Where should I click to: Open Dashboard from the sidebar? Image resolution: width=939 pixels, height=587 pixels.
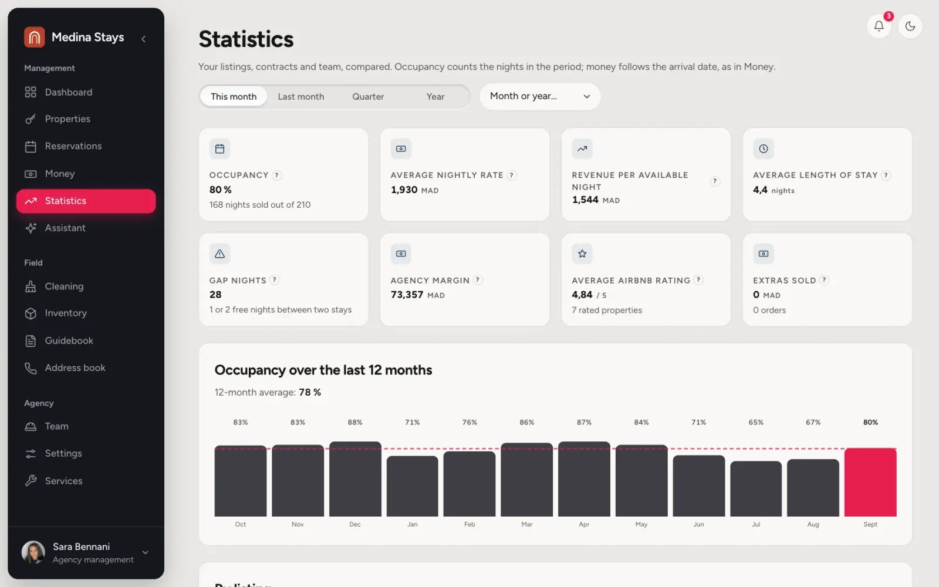[86, 92]
